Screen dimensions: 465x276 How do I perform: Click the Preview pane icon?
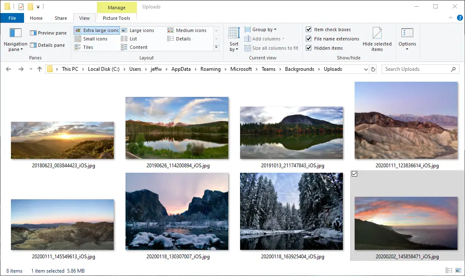click(33, 33)
